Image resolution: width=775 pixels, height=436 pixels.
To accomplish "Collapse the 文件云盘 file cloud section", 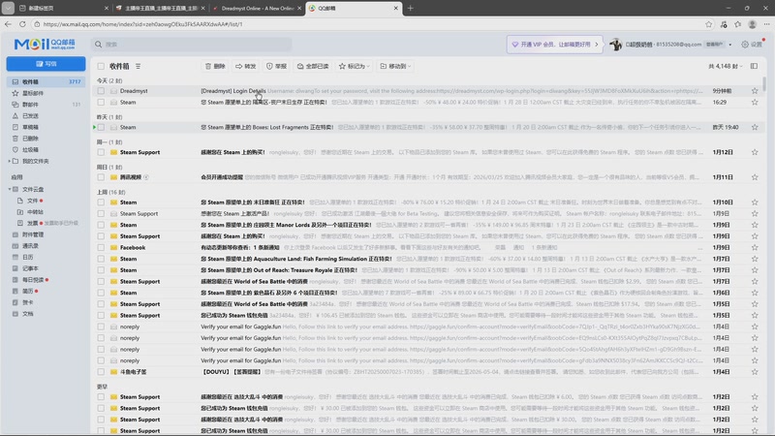I will 10,189.
